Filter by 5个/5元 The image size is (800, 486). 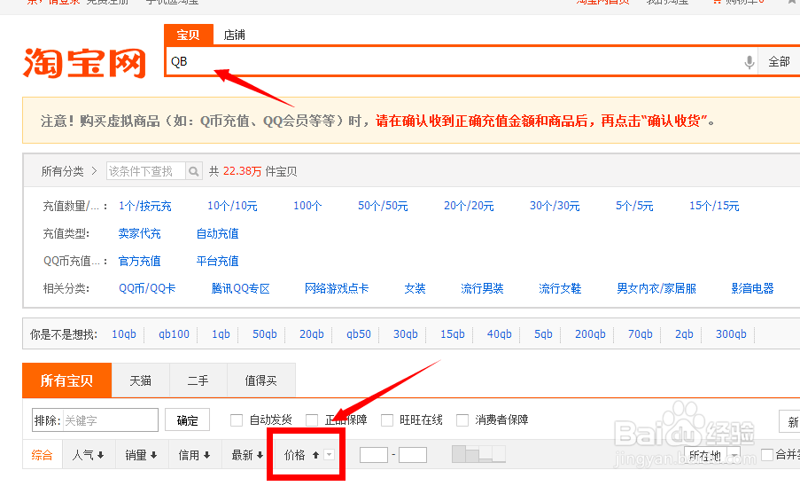point(634,206)
